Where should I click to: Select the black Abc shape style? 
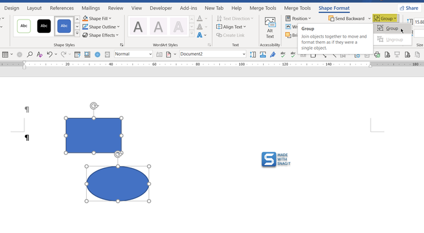[44, 26]
